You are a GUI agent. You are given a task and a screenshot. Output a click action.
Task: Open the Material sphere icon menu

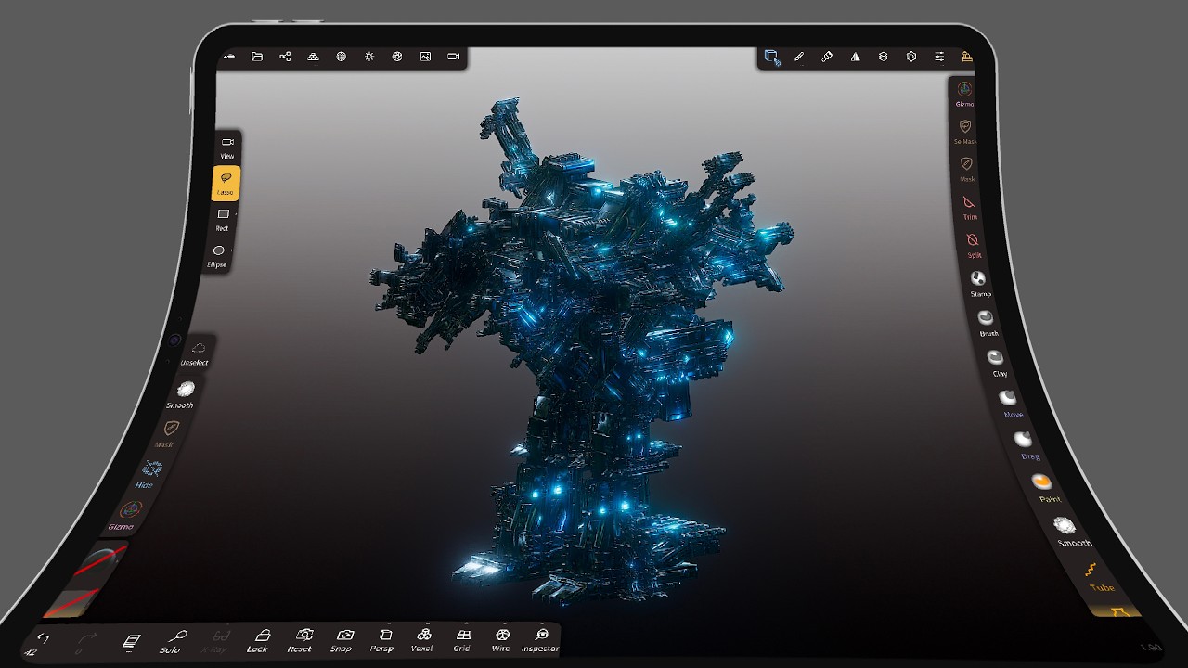pos(342,57)
